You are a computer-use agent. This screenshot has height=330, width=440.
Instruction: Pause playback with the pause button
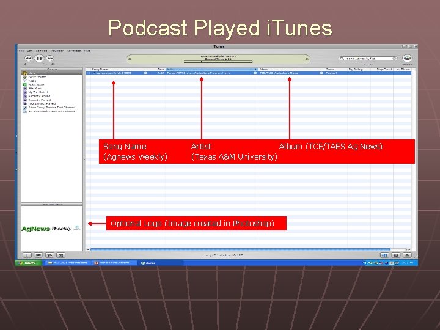[x=39, y=59]
